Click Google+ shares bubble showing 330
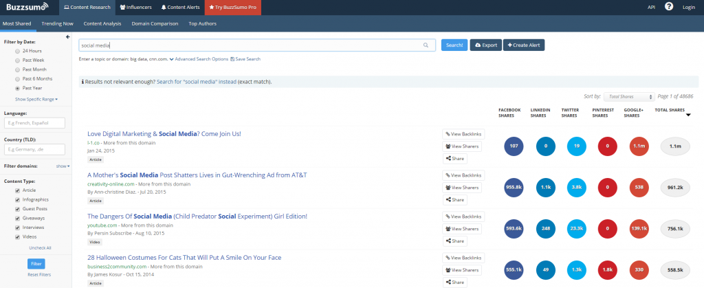Viewport: 704px width, 288px height. click(x=639, y=270)
